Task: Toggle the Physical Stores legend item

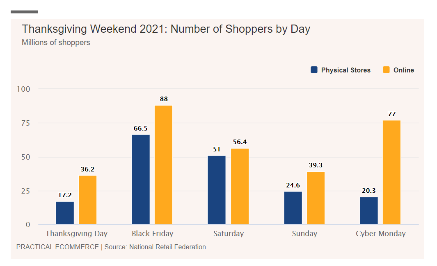Action: coord(345,70)
